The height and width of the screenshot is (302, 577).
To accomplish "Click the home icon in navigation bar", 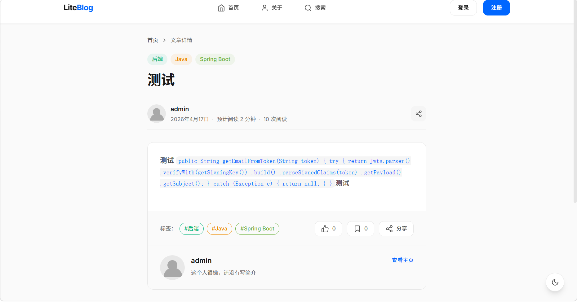I will click(x=221, y=8).
